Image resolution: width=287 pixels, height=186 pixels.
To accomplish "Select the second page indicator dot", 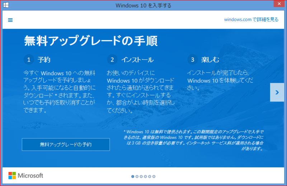I will coord(137,176).
